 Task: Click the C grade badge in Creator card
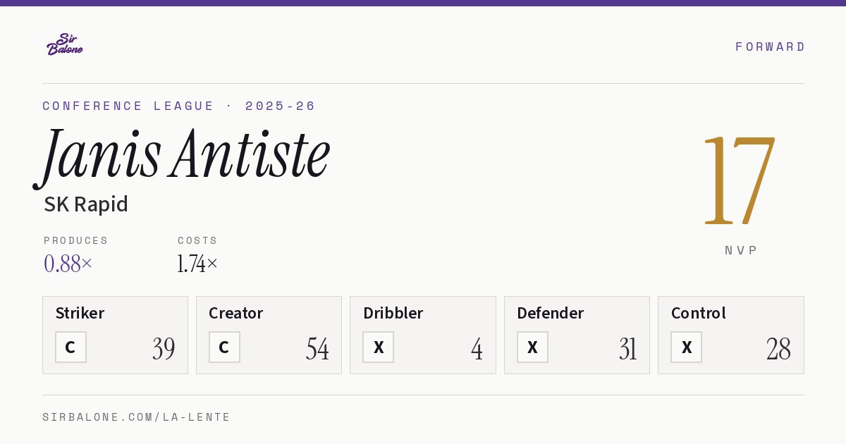point(224,347)
